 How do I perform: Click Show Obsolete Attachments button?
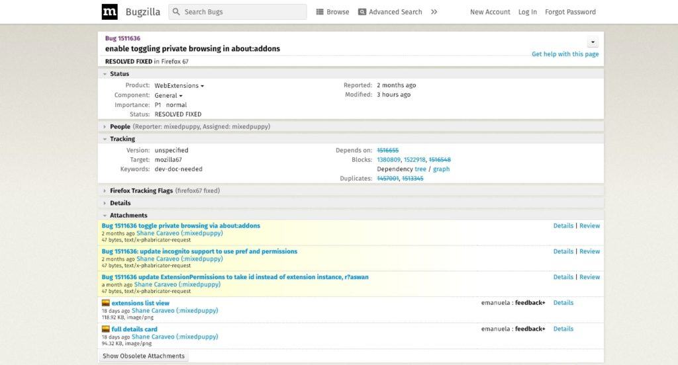144,356
